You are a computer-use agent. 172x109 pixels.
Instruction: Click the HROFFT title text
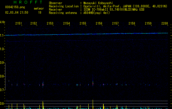point(28,2)
